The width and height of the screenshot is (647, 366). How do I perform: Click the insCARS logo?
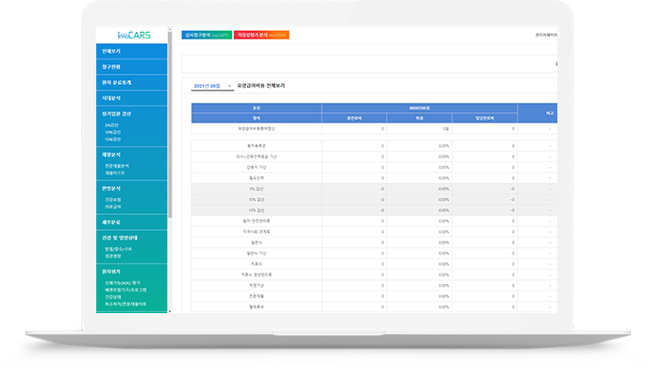[134, 36]
